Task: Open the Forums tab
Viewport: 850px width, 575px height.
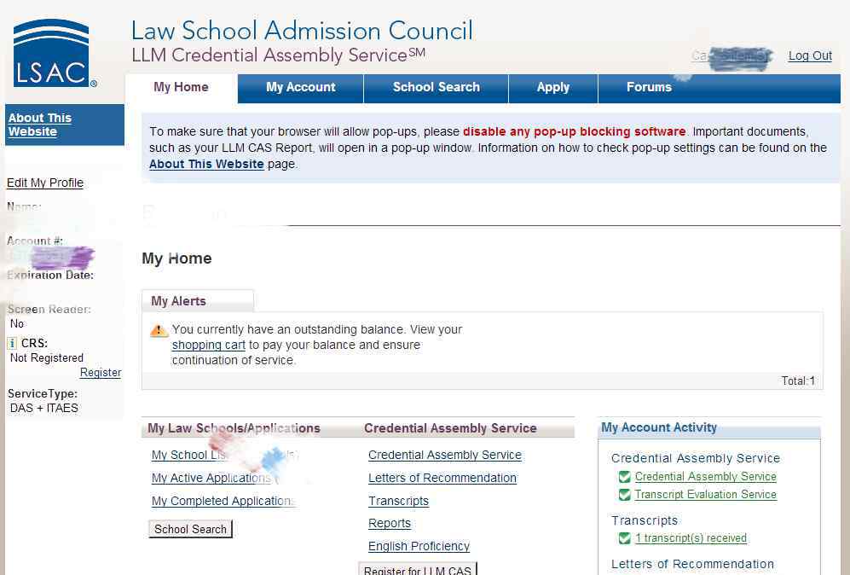Action: click(649, 87)
